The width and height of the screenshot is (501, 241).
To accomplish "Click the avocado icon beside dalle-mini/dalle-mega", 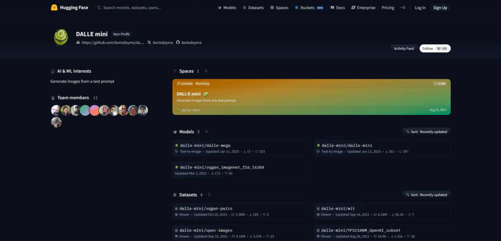I will pos(176,146).
